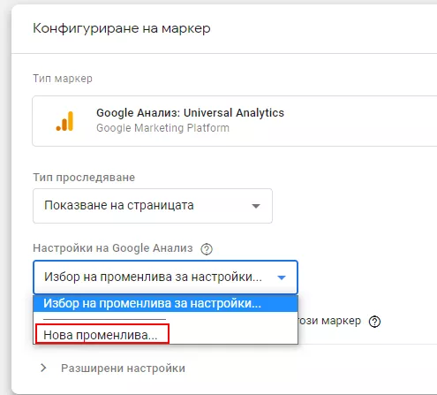Click the 'Тип маркер' label
Viewport: 437px width, 395px height.
click(63, 79)
